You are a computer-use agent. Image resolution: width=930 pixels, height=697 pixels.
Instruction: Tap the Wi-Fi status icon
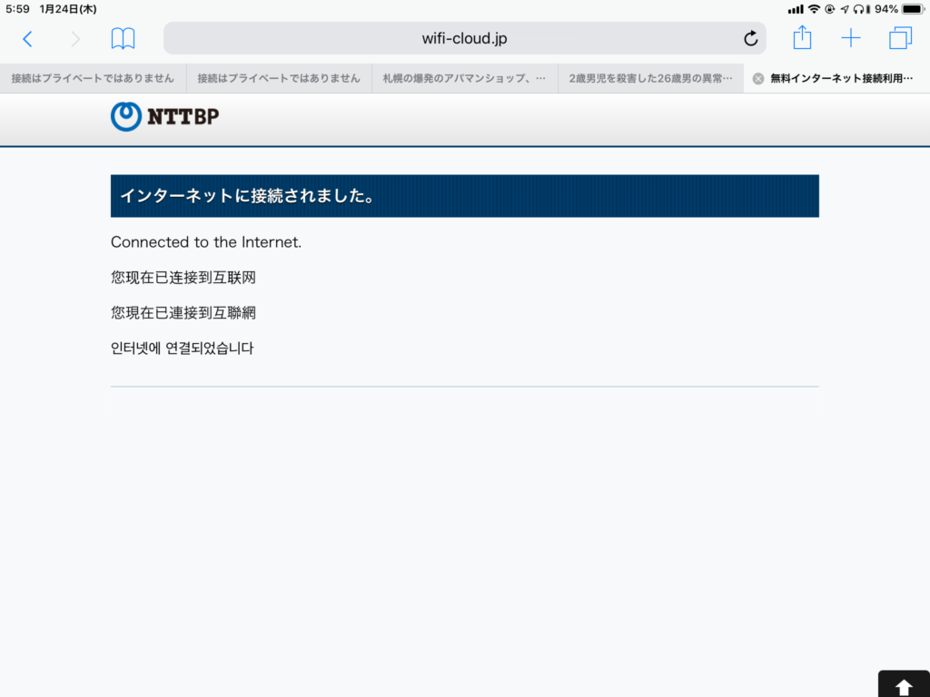pos(815,9)
